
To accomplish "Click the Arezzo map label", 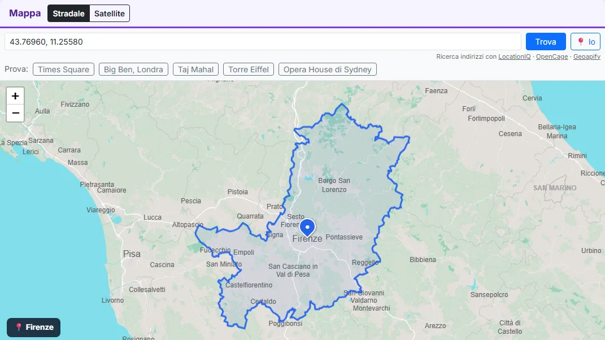I will click(x=435, y=326).
